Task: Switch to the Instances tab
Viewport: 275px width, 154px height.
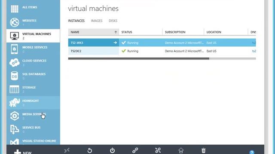Action: click(x=76, y=21)
